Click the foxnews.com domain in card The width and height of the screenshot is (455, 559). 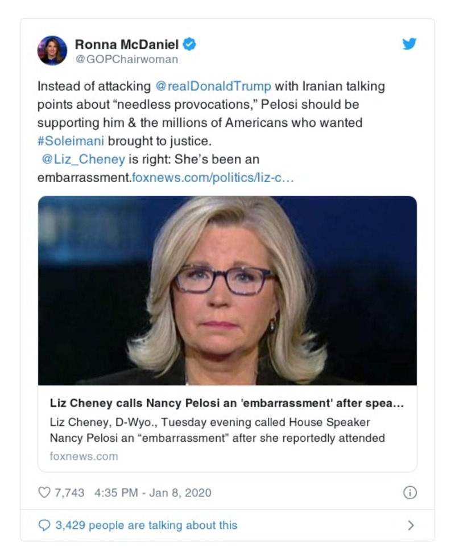pyautogui.click(x=84, y=456)
